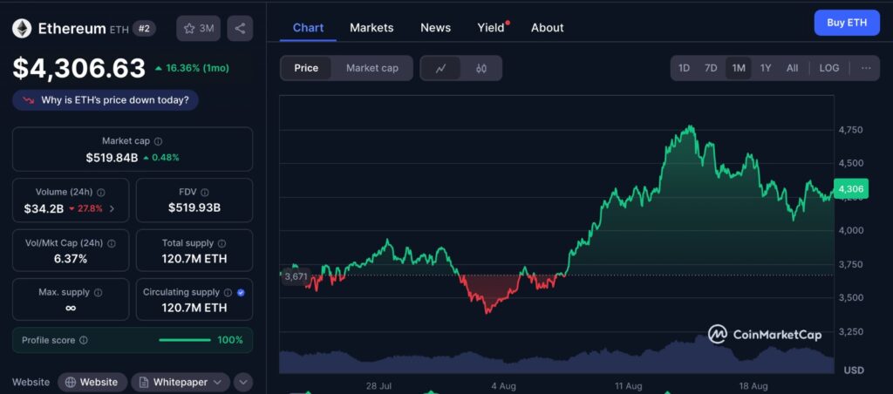Click the Ethereum diamond logo
The width and height of the screenshot is (893, 394).
pyautogui.click(x=22, y=29)
